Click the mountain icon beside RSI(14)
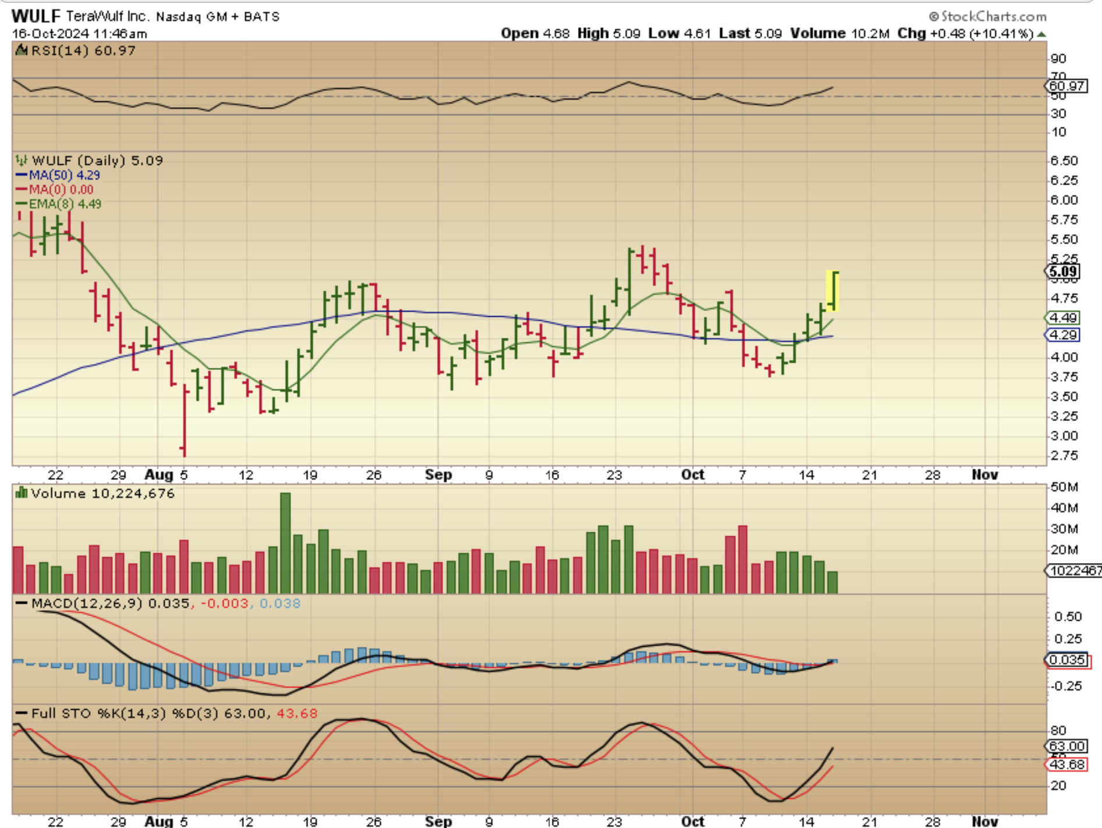Screen dimensions: 1102x828 22,51
